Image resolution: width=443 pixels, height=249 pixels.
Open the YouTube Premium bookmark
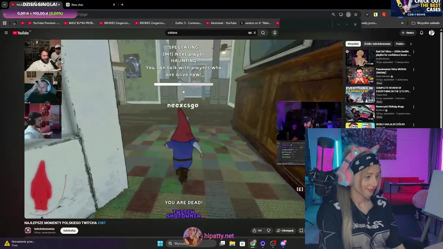[44, 23]
